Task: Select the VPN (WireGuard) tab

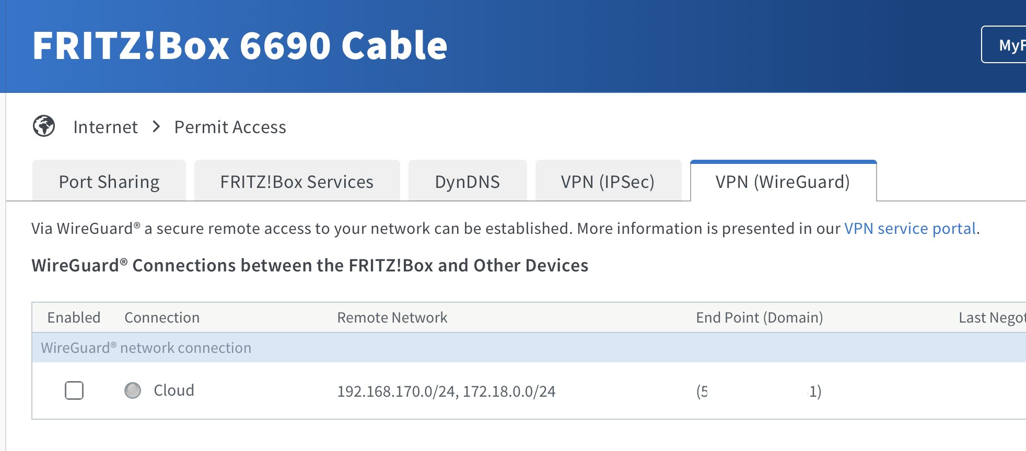Action: 783,182
